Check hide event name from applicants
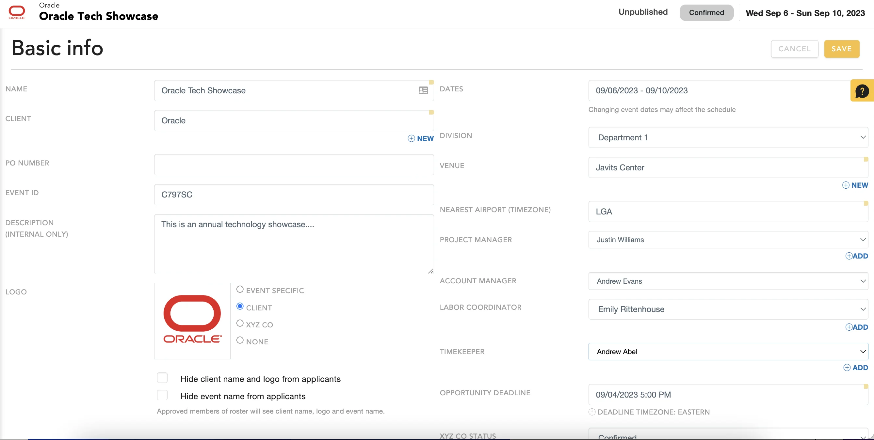Image resolution: width=874 pixels, height=440 pixels. click(162, 395)
